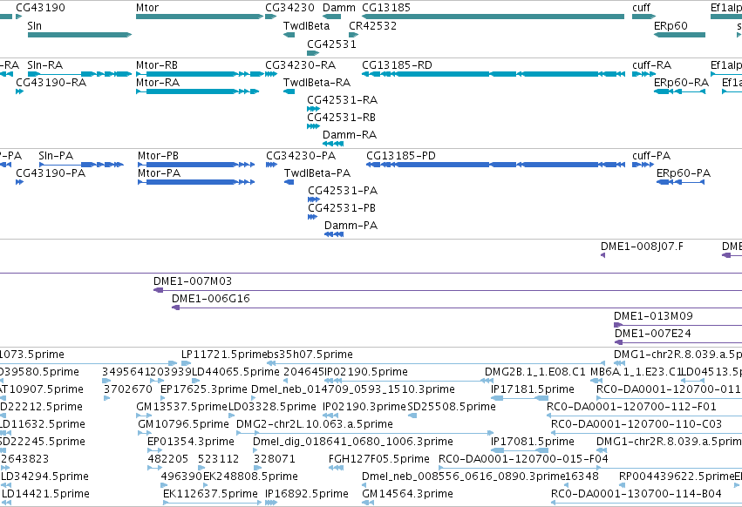This screenshot has height=507, width=742.
Task: Select the LD34294.5prime EST label
Action: [x=44, y=477]
